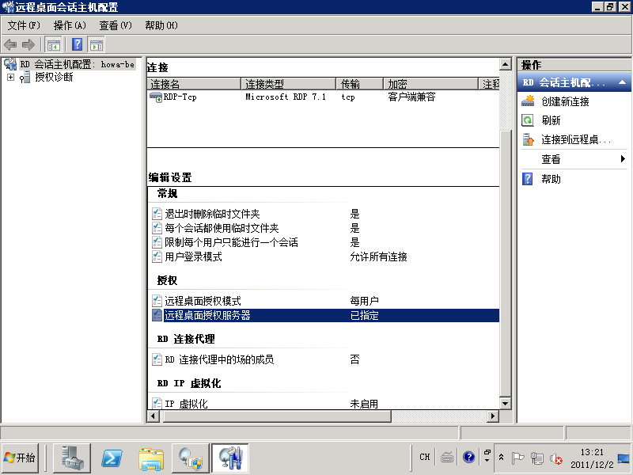
Task: Click the 退出时删除临时文件夹 setting icon
Action: click(x=157, y=214)
